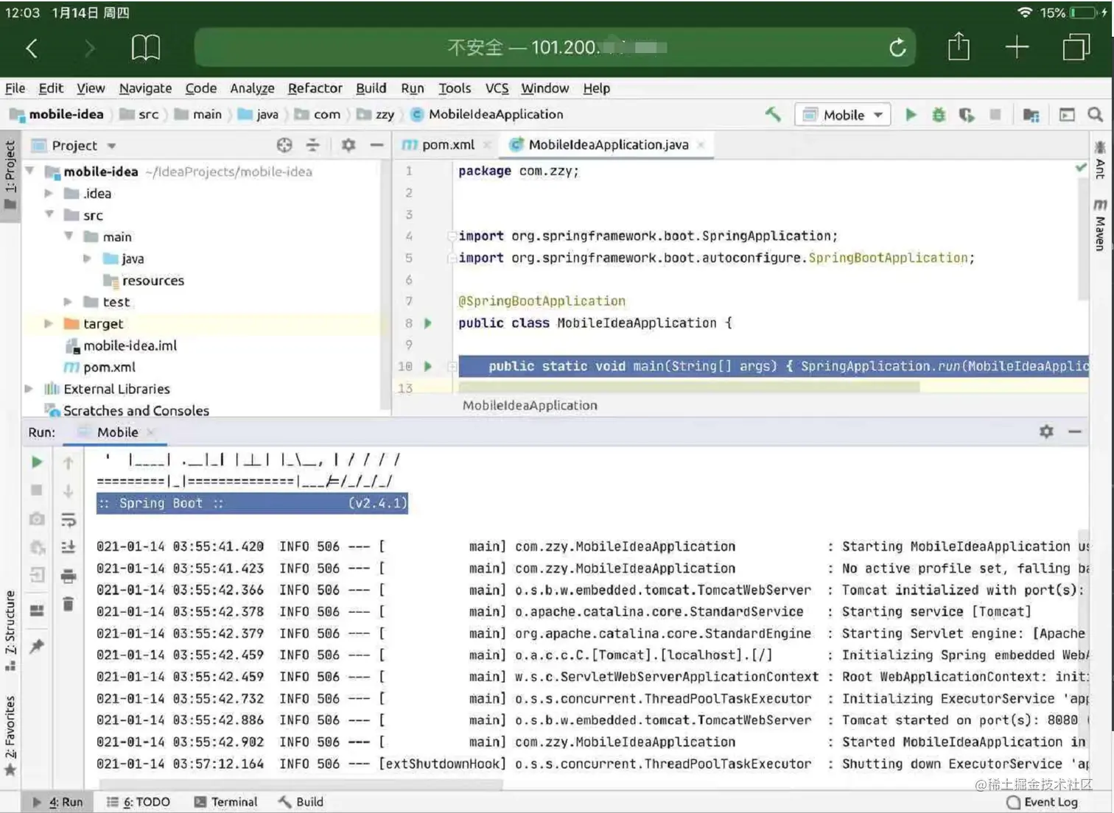Stop the app using toolbar stop square
Screen dimensions: 1114x813
[x=995, y=114]
